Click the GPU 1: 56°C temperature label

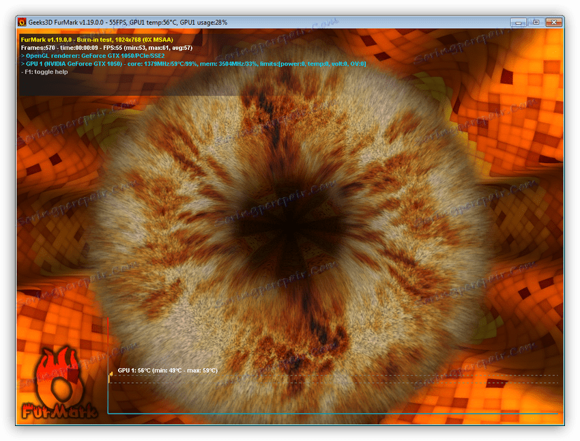point(168,370)
